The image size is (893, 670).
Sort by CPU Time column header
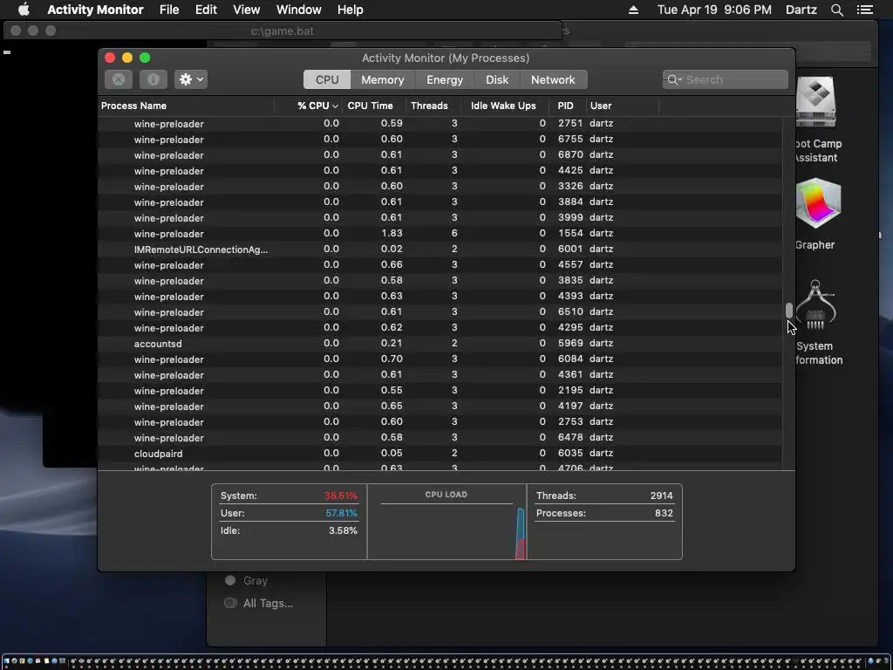(373, 106)
